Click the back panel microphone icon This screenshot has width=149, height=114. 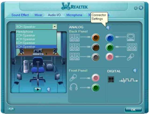click(130, 57)
